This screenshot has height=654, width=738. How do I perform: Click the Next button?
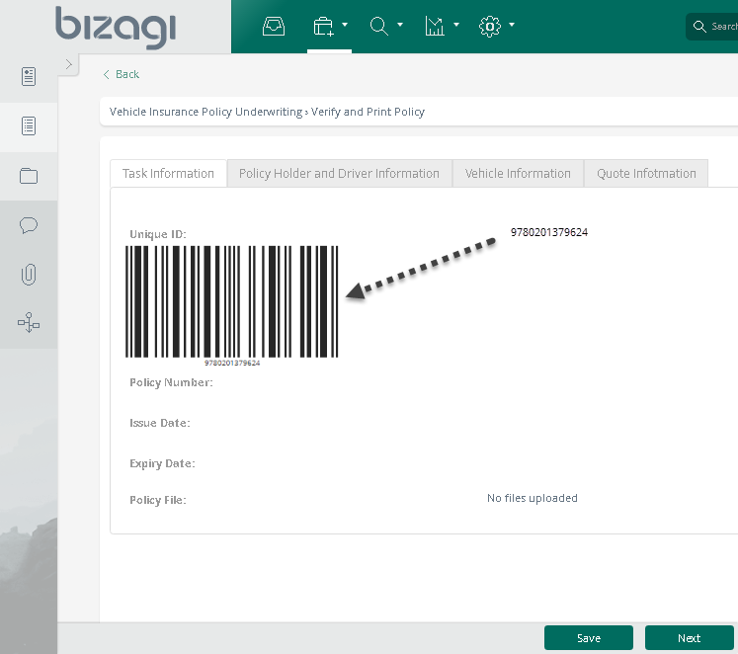[689, 638]
